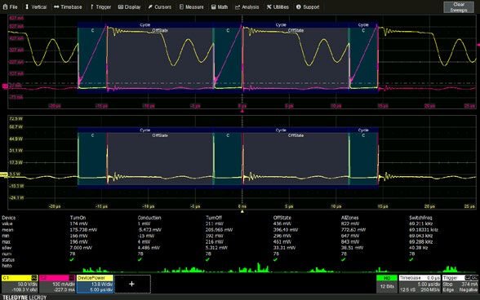Open the Display menu
480x300 pixels.
pos(129,7)
